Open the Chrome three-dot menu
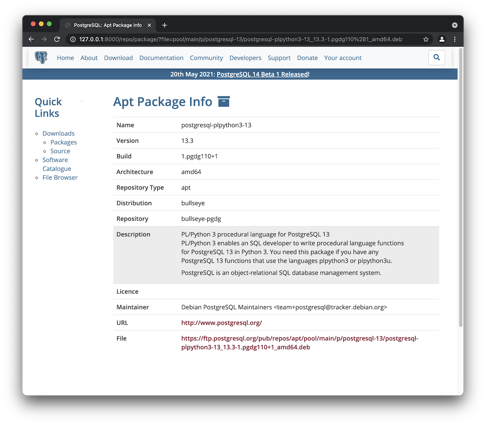 click(455, 39)
